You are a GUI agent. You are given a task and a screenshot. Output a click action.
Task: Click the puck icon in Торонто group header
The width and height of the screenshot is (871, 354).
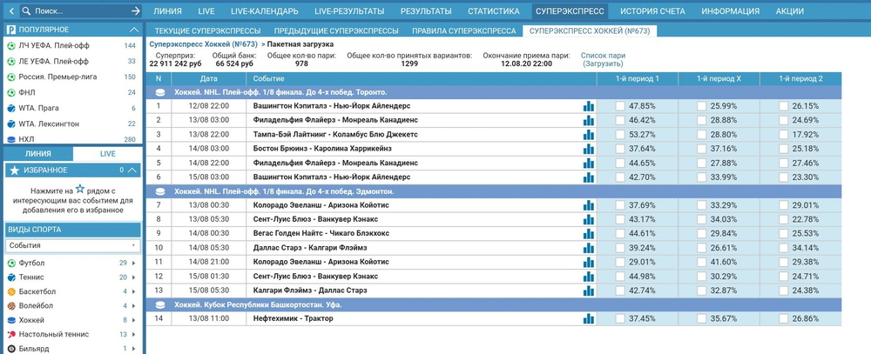160,92
